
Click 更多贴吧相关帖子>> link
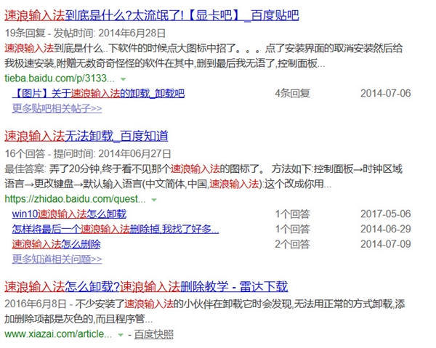(x=57, y=108)
